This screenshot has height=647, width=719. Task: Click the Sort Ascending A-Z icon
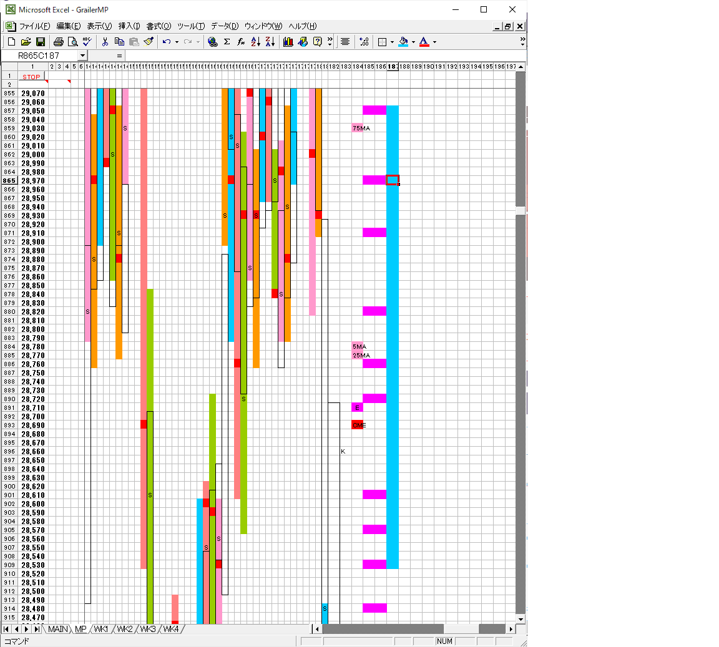pos(255,42)
